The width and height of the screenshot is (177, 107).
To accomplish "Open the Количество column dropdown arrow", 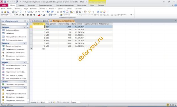I will point(70,24).
